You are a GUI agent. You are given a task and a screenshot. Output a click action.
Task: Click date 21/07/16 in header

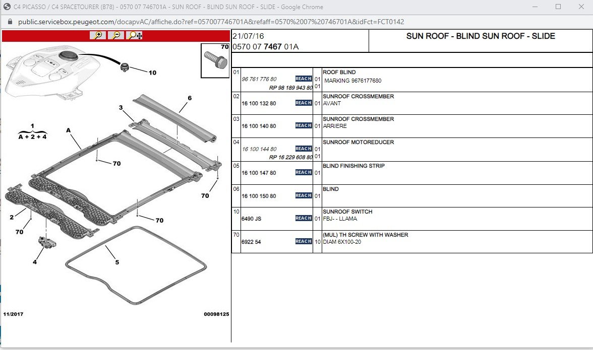(248, 36)
